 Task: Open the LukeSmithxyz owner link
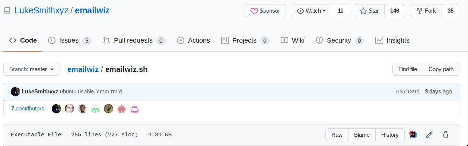[x=41, y=10]
